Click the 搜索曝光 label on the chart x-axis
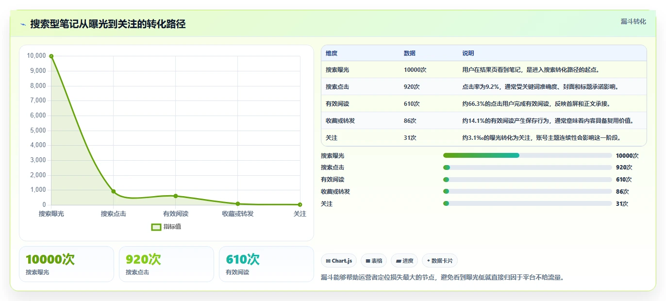The image size is (666, 301). coord(51,214)
